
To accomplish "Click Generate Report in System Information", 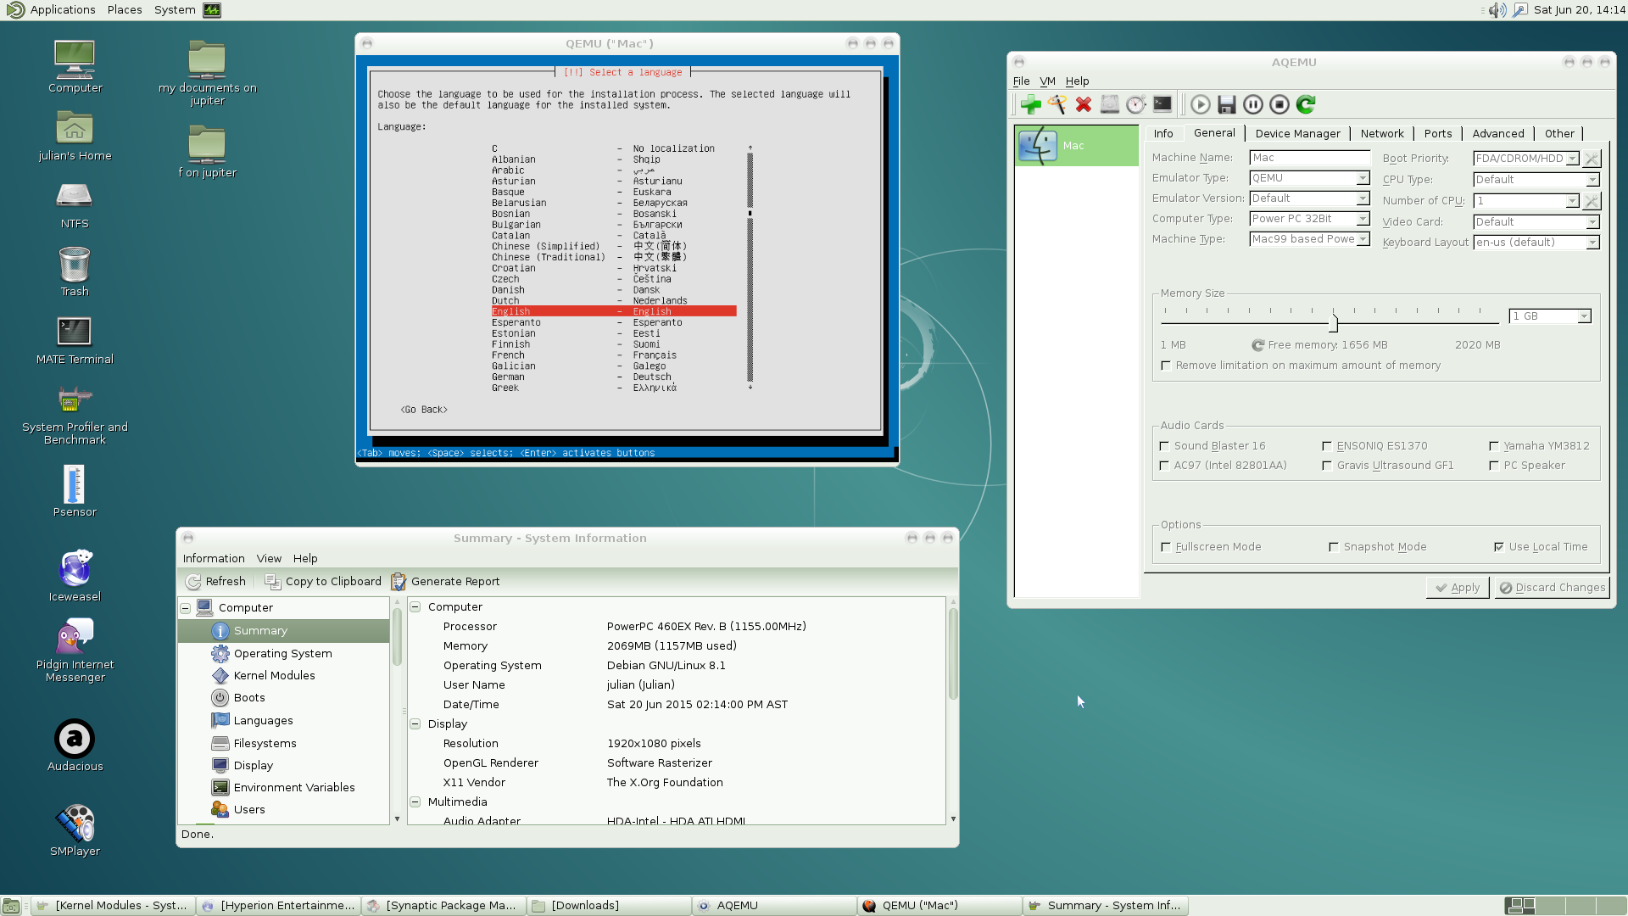I will pyautogui.click(x=445, y=581).
